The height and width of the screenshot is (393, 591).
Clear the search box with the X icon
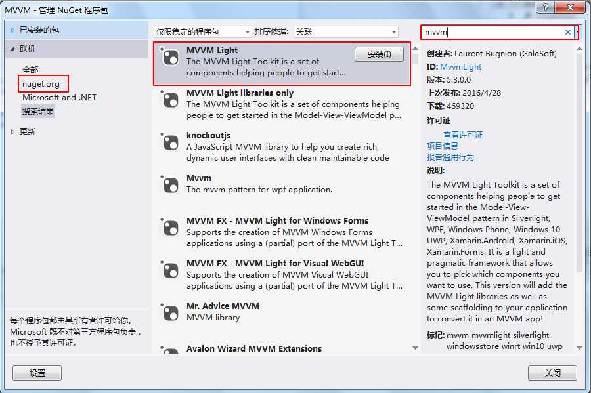[x=567, y=32]
